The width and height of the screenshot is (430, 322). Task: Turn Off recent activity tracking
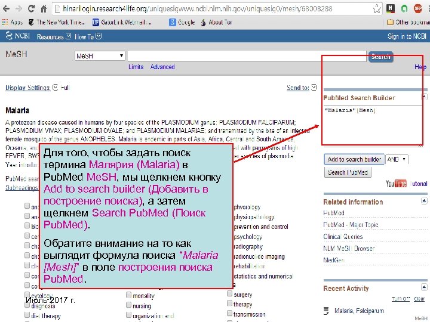[400, 299]
